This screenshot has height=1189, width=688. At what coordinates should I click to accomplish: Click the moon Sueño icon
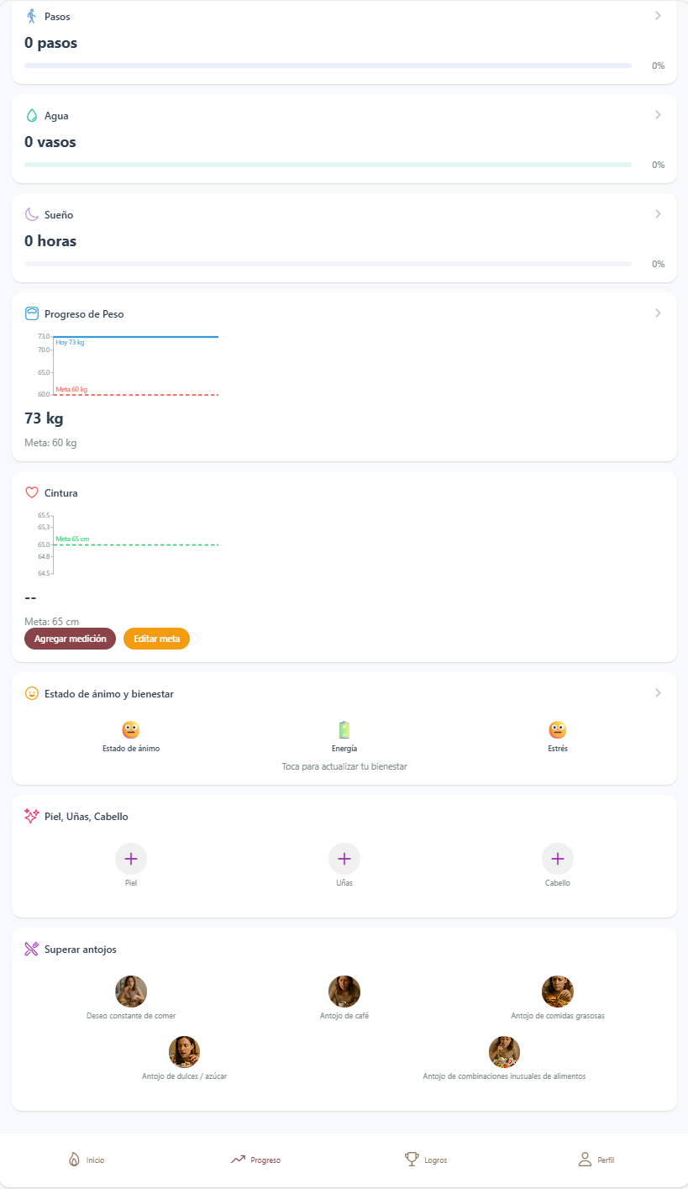tap(32, 214)
